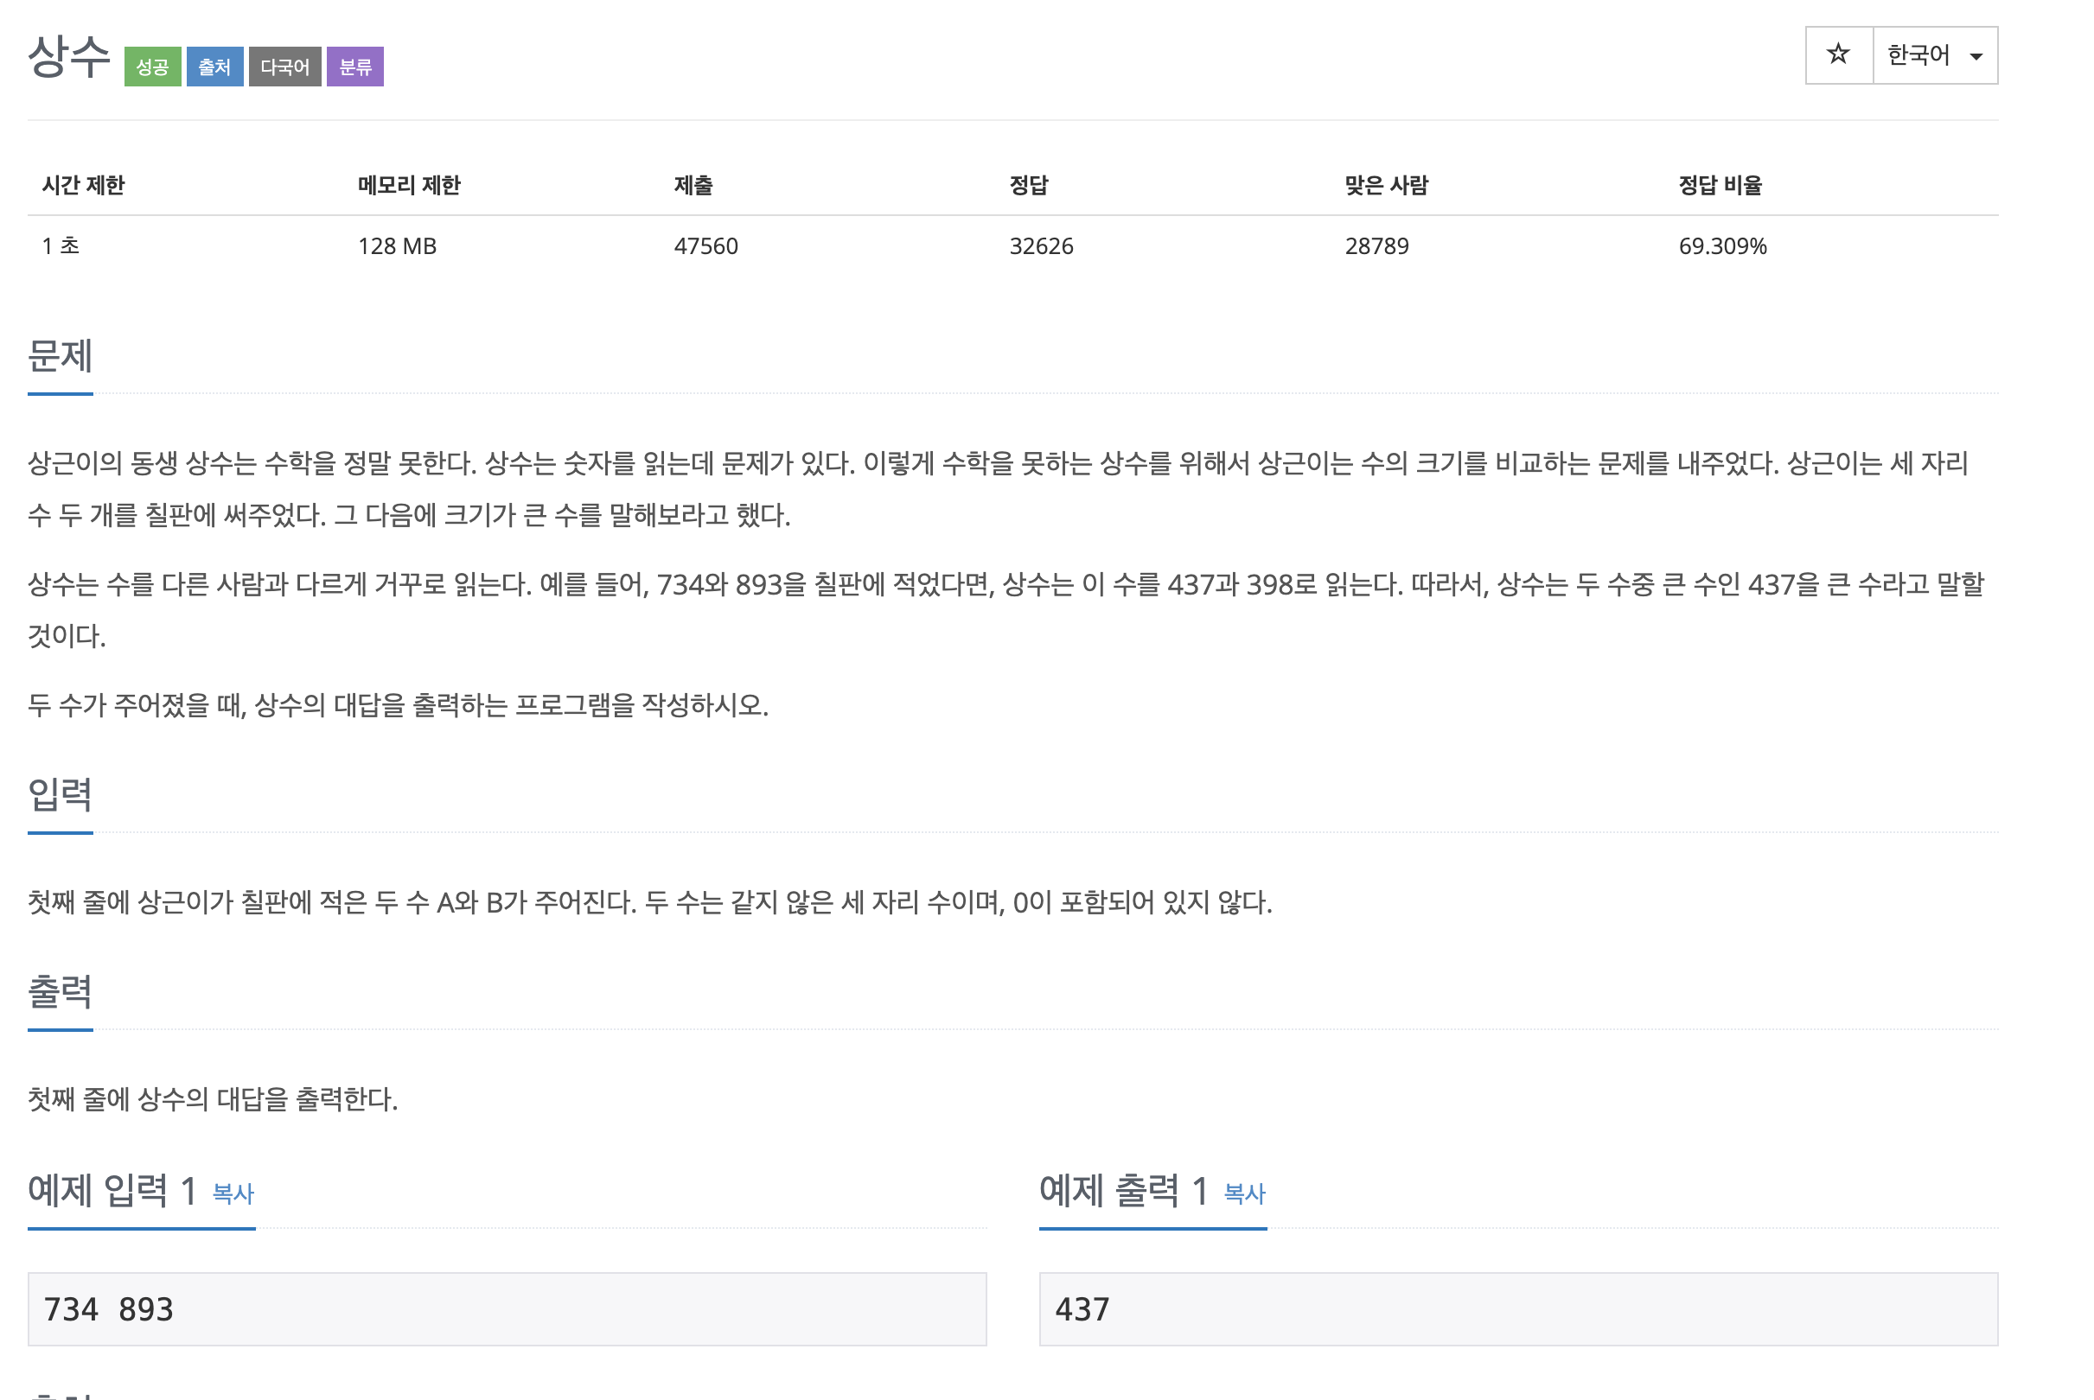Screen dimensions: 2094x1400
Task: Click the green 성공 badge
Action: (153, 67)
